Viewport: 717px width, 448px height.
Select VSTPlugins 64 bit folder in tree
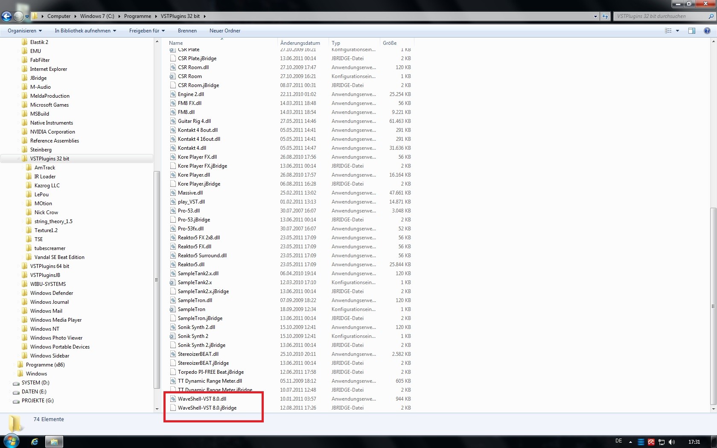click(50, 266)
